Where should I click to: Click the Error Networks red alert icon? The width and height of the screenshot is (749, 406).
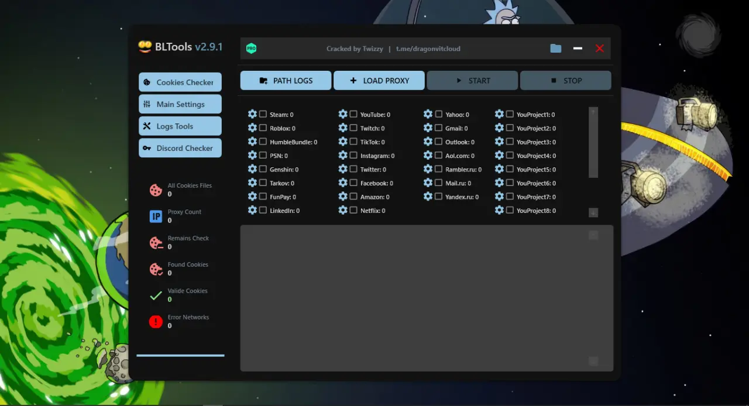click(x=156, y=321)
